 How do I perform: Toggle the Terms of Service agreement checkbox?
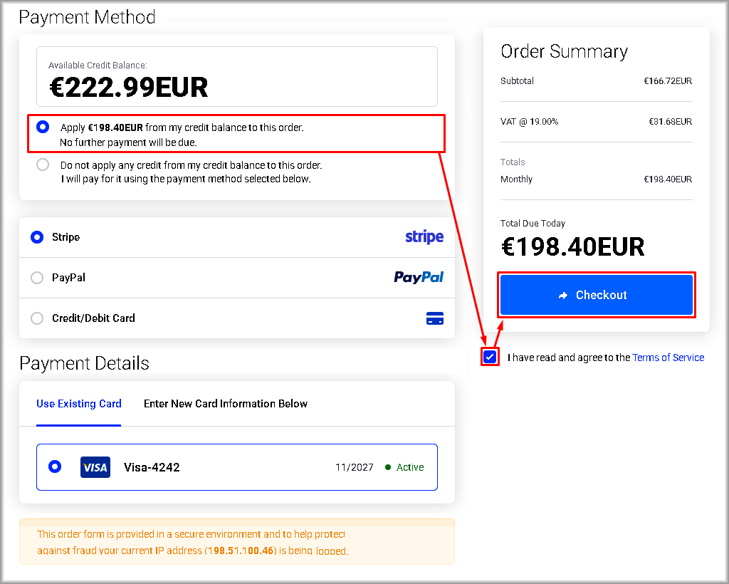(490, 357)
